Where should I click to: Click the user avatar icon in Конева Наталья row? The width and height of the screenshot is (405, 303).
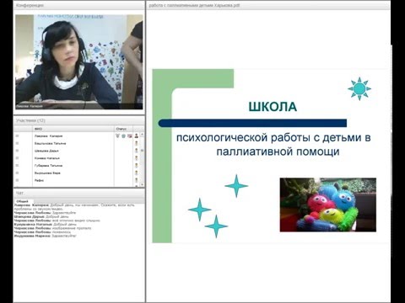137,158
